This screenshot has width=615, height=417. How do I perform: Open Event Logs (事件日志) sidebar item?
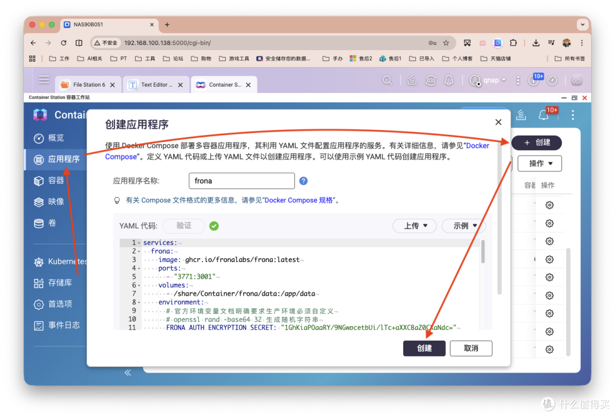click(57, 325)
